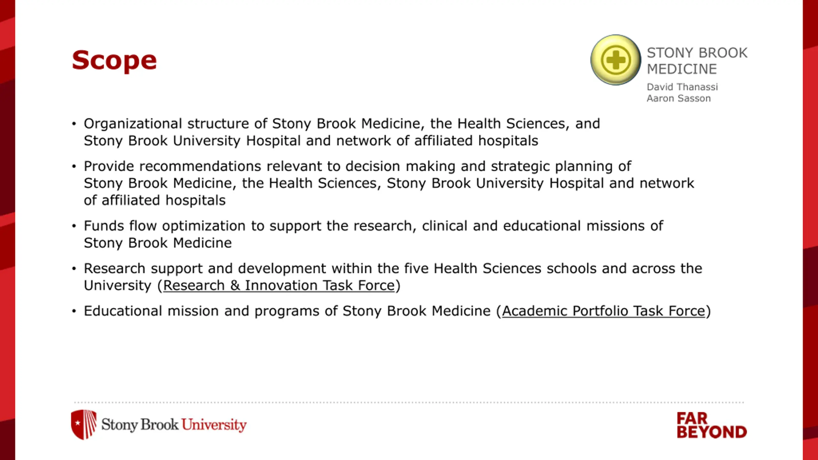Select the name Aaron Sasson
The width and height of the screenshot is (818, 460).
tap(679, 98)
